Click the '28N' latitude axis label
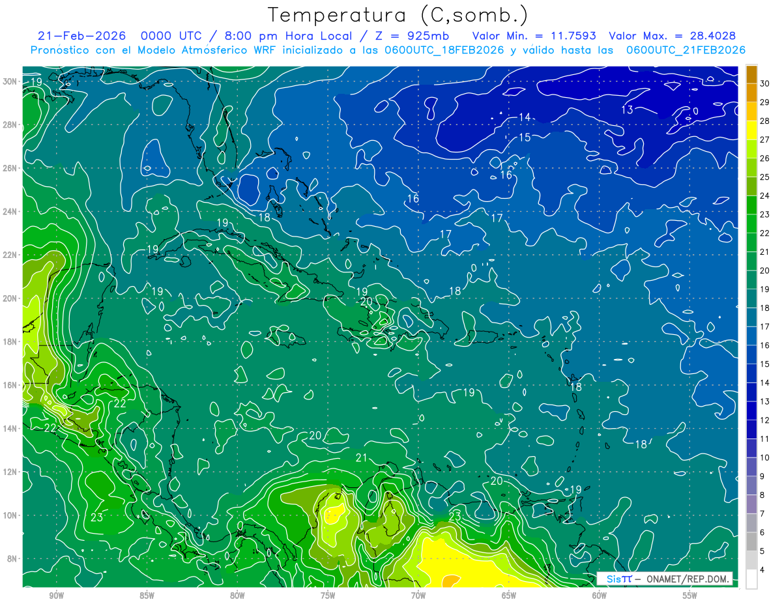This screenshot has height=604, width=782. [10, 124]
